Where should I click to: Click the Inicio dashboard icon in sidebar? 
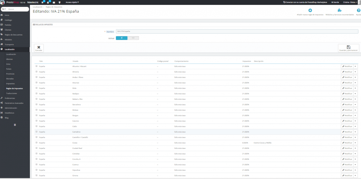2,15
